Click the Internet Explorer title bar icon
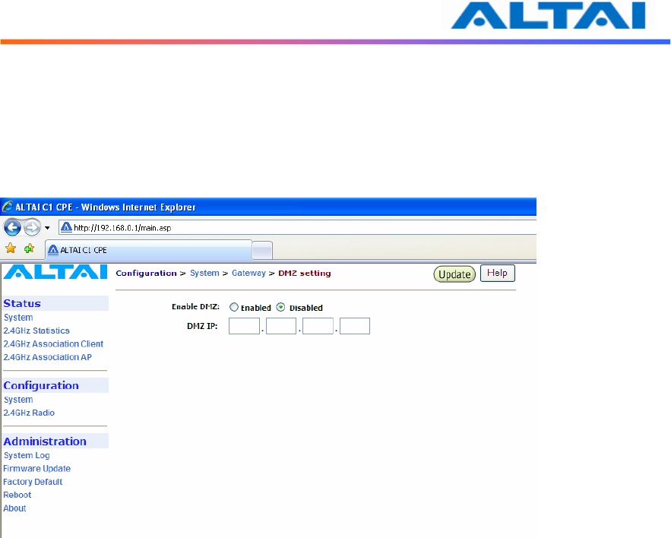The height and width of the screenshot is (538, 671). tap(8, 207)
